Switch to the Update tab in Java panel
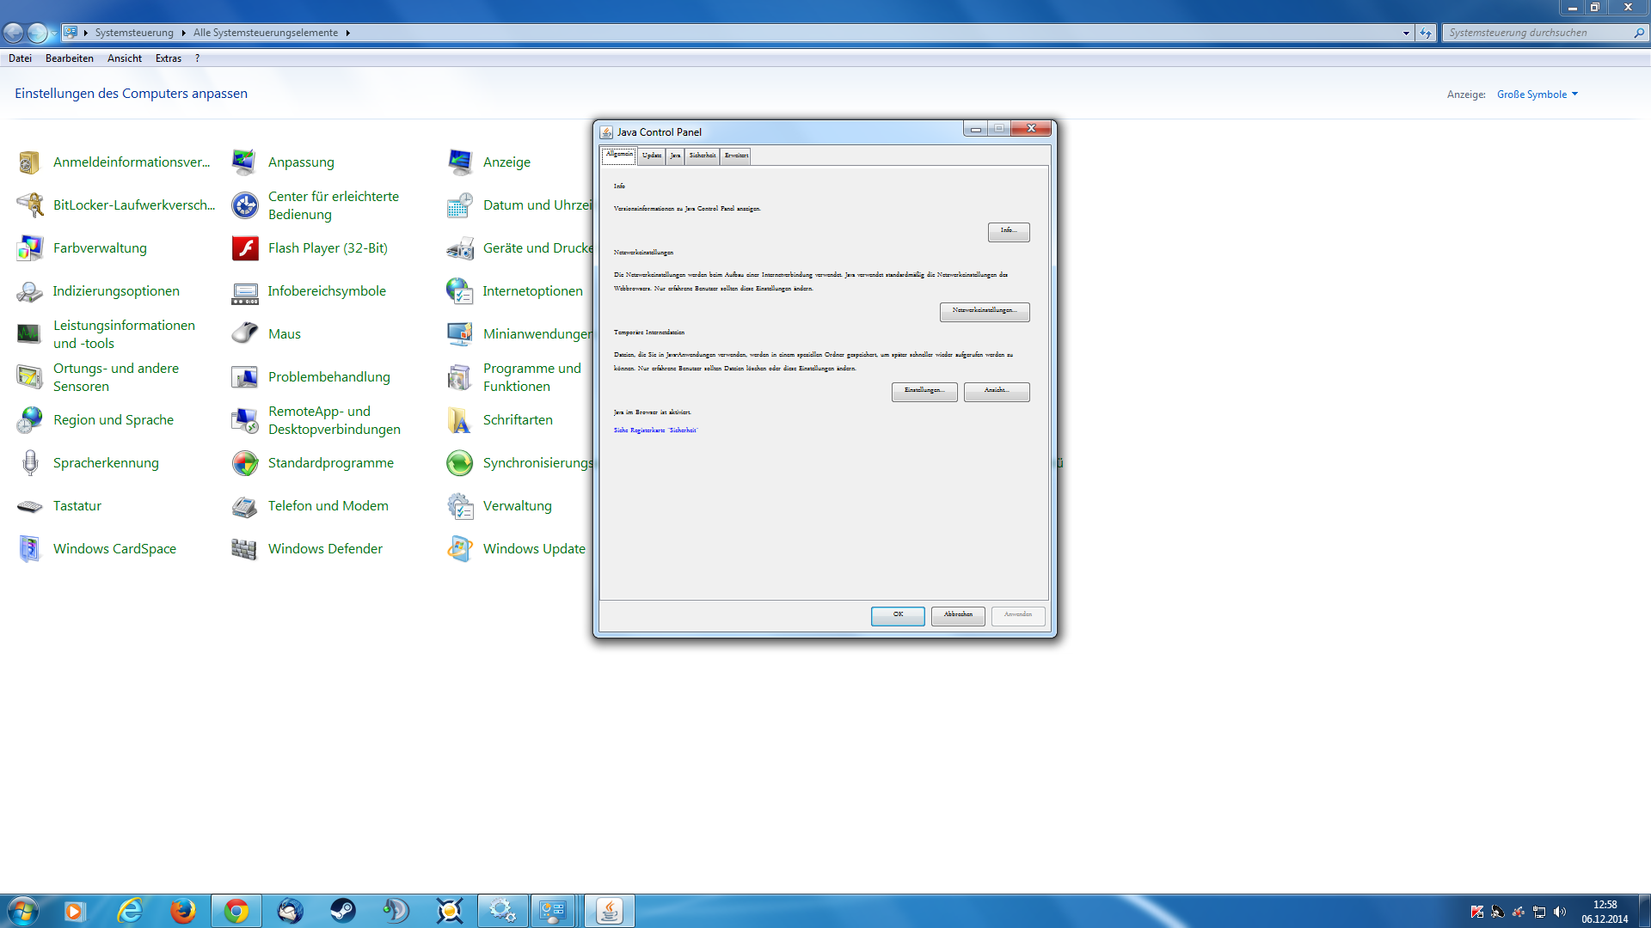 651,156
